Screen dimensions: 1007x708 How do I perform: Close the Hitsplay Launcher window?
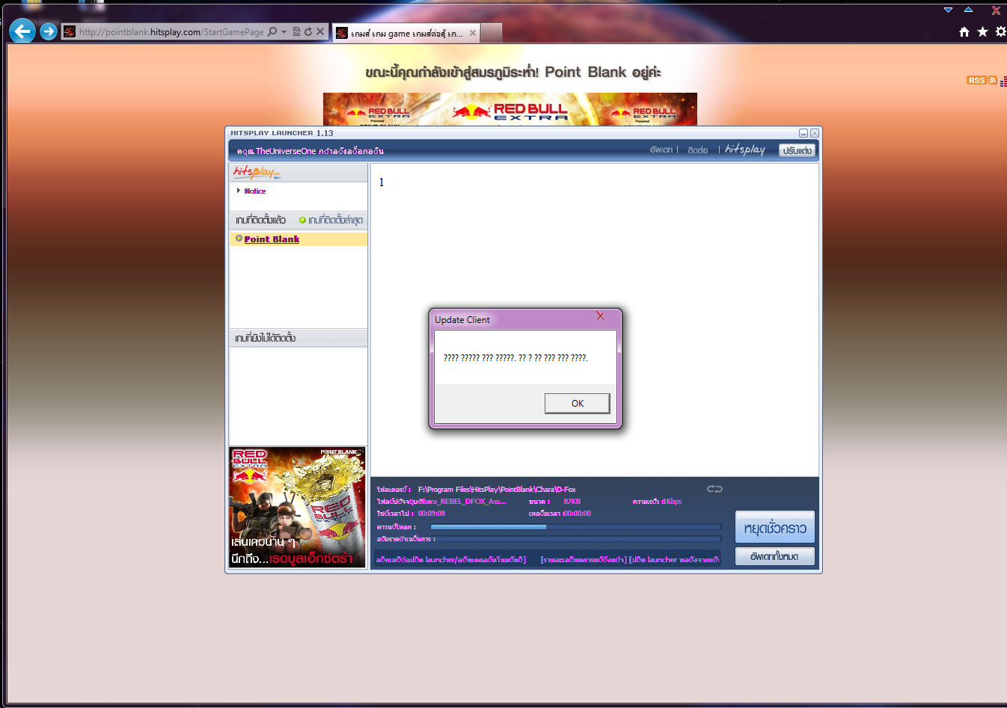pos(815,133)
